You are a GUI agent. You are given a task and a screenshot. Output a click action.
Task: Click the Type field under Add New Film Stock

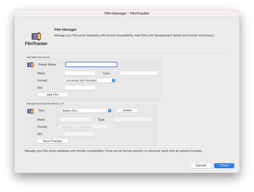tap(138, 73)
